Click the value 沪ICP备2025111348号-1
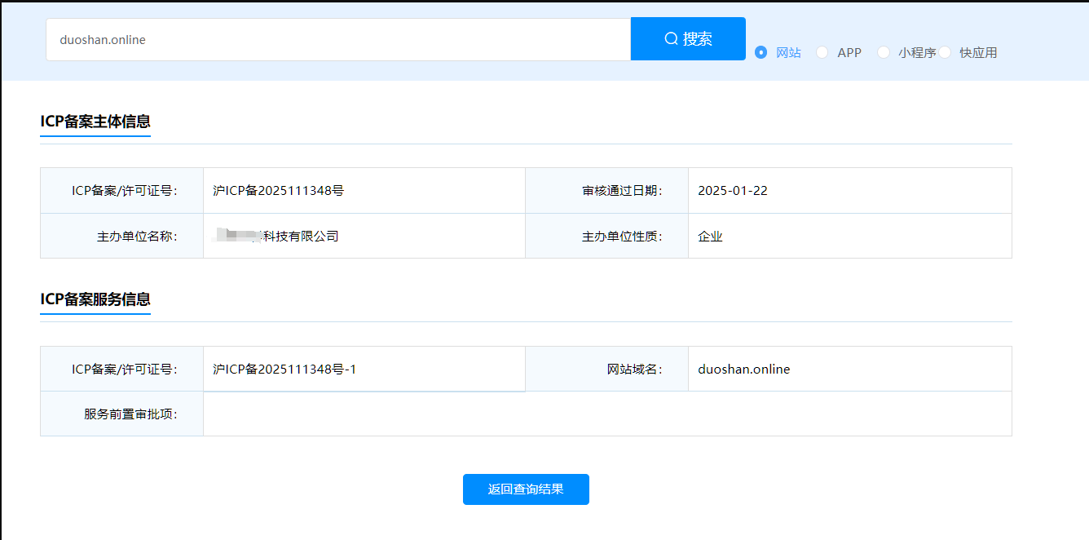 [284, 370]
